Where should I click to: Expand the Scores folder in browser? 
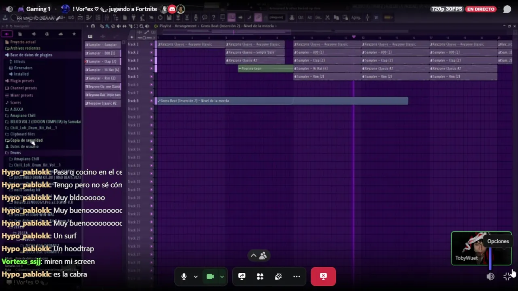tap(13, 103)
